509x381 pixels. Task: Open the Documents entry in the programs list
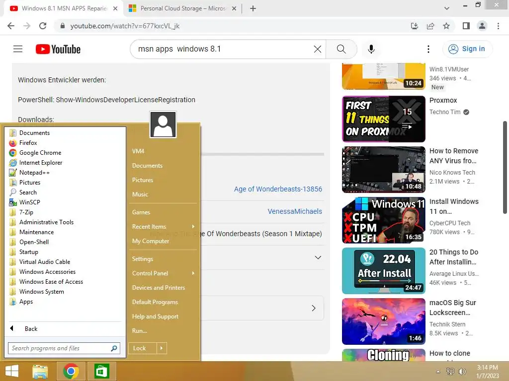[34, 133]
